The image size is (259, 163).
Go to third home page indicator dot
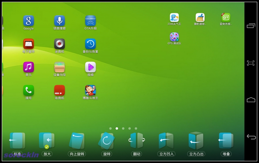[123, 128]
